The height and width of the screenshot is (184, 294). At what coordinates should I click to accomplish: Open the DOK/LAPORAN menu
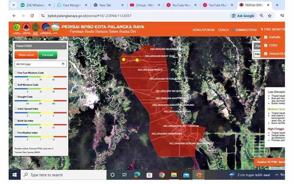click(x=203, y=30)
